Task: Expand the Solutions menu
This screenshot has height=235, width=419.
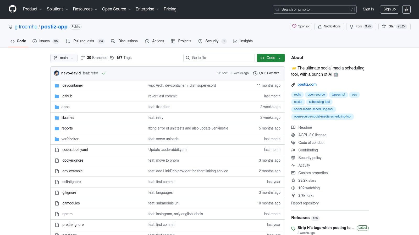Action: point(57,9)
